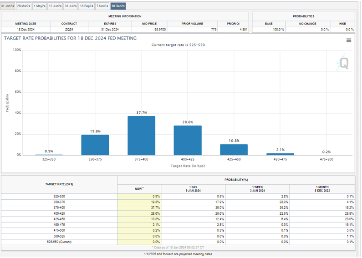
Task: Choose the 31 Jul24 meeting tab
Action: pyautogui.click(x=71, y=6)
